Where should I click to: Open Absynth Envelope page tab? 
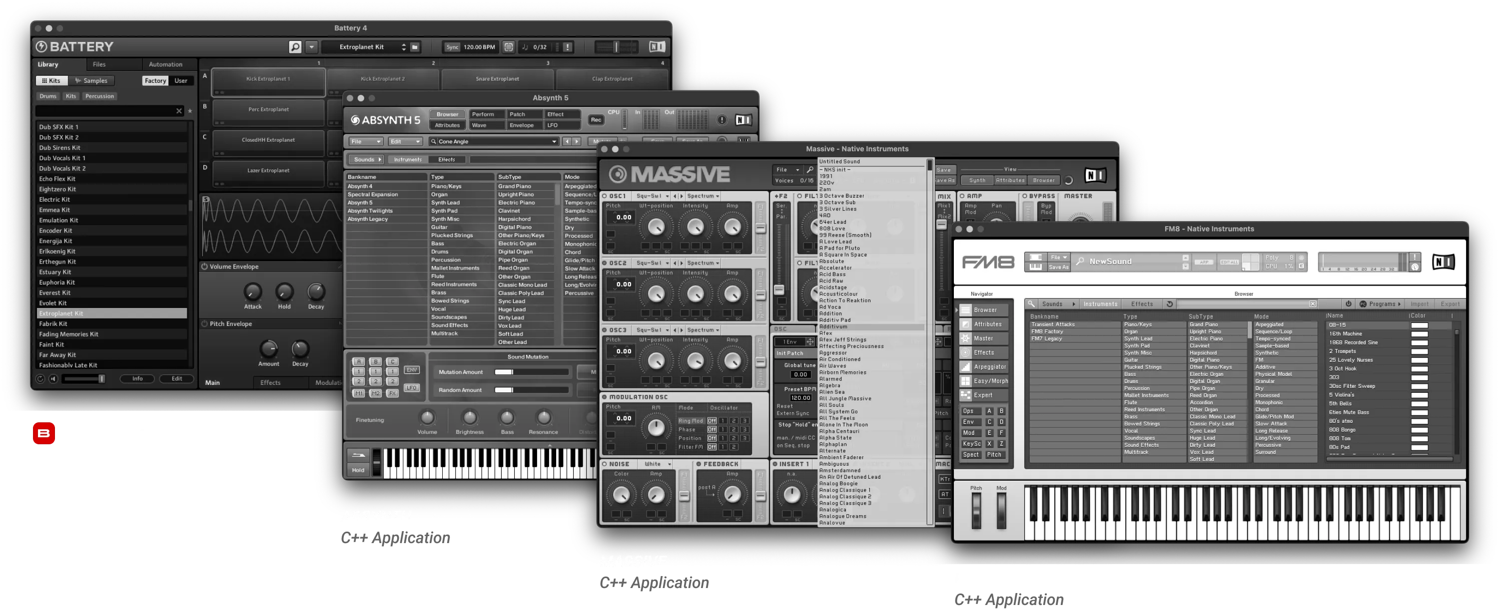tap(522, 125)
